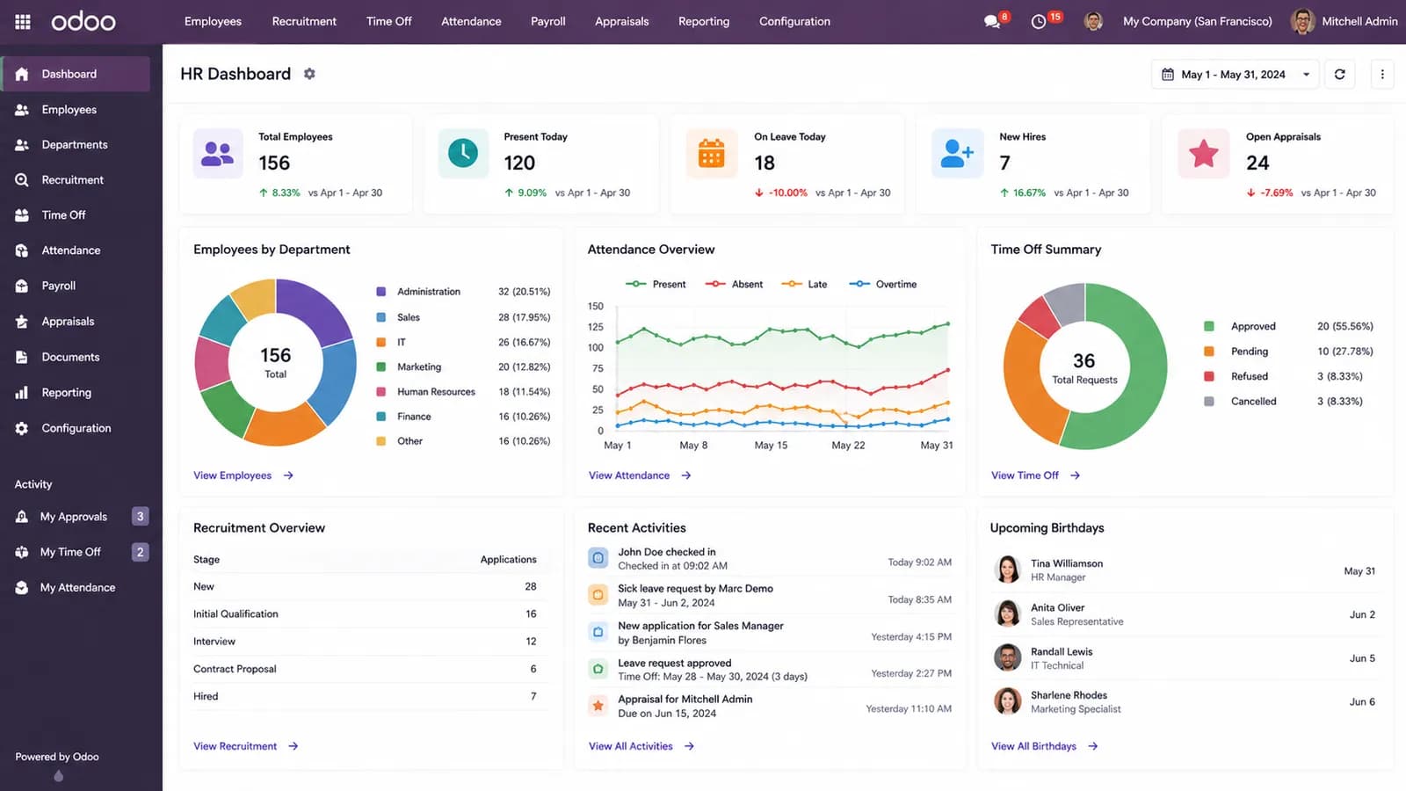Click the Recruitment search icon in sidebar
This screenshot has height=791, width=1406.
click(x=22, y=180)
